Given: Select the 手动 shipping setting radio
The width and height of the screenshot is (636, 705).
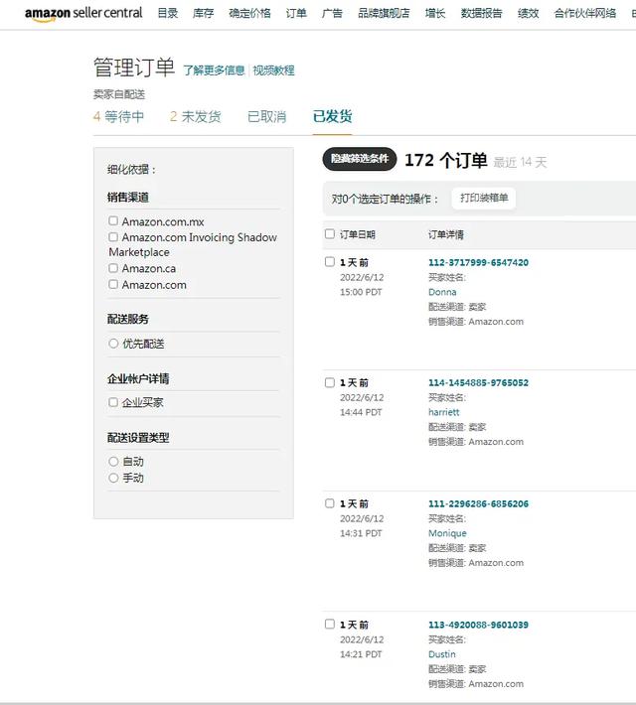Looking at the screenshot, I should [113, 478].
